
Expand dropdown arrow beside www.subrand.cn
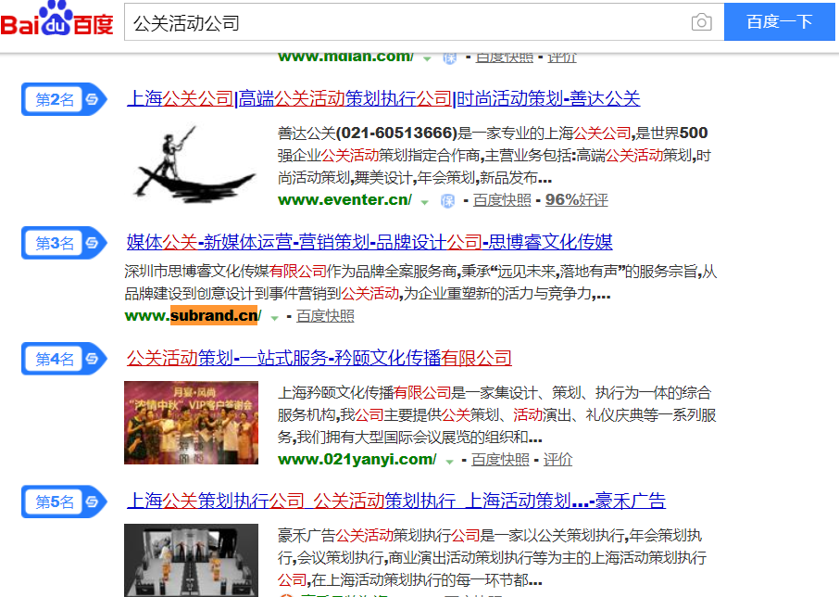point(274,318)
